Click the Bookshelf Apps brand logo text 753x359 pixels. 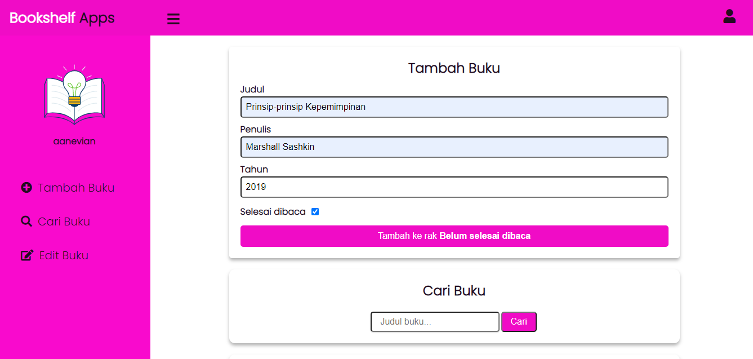click(x=62, y=17)
